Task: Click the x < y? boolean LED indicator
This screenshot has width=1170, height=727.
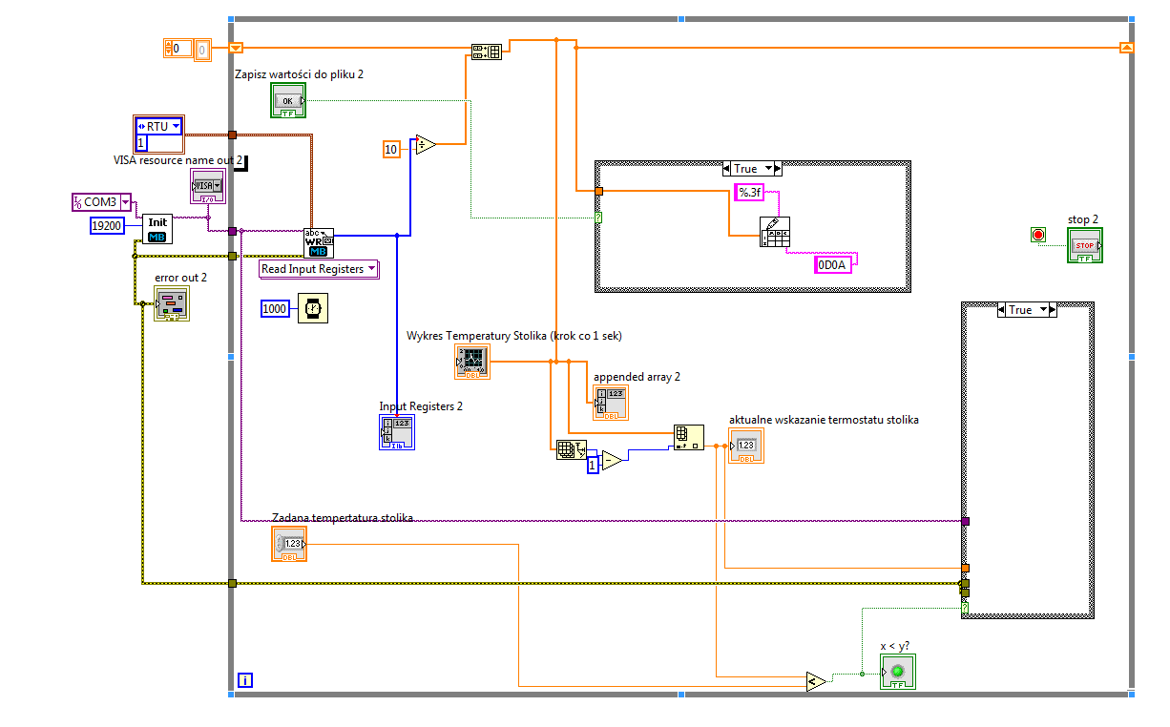Action: click(898, 673)
